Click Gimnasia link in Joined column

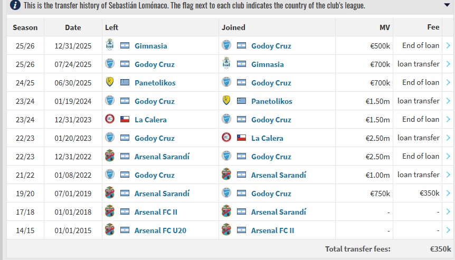pos(267,64)
